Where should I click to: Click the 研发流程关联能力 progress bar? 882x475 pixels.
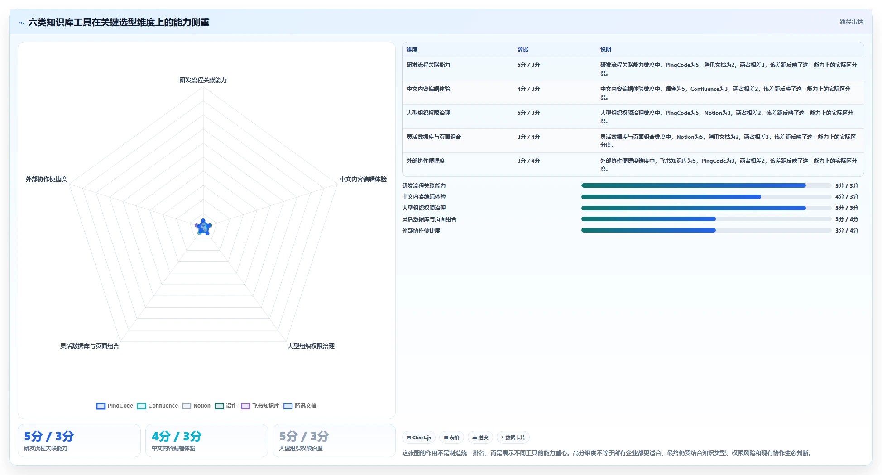(x=706, y=185)
